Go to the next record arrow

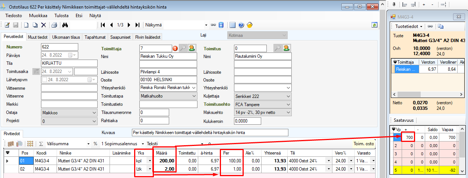[x=129, y=25]
